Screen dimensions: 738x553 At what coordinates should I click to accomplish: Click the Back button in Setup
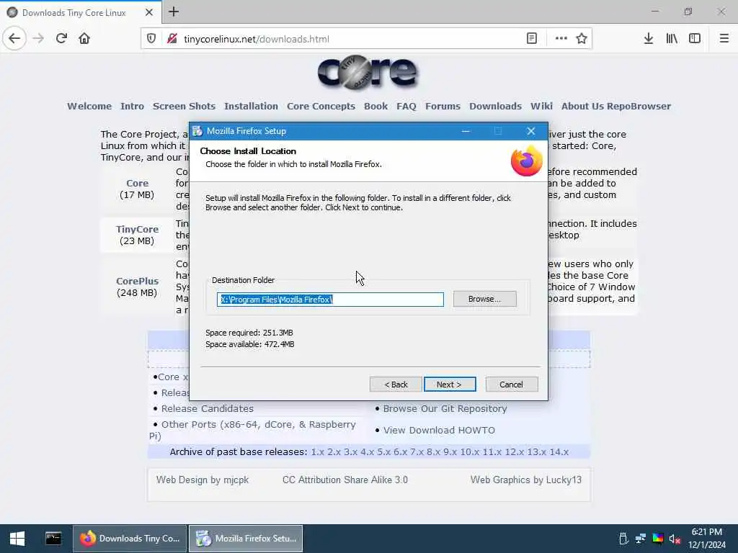(x=396, y=385)
